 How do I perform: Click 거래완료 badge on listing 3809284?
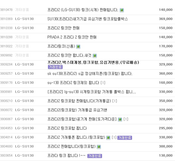(55, 67)
